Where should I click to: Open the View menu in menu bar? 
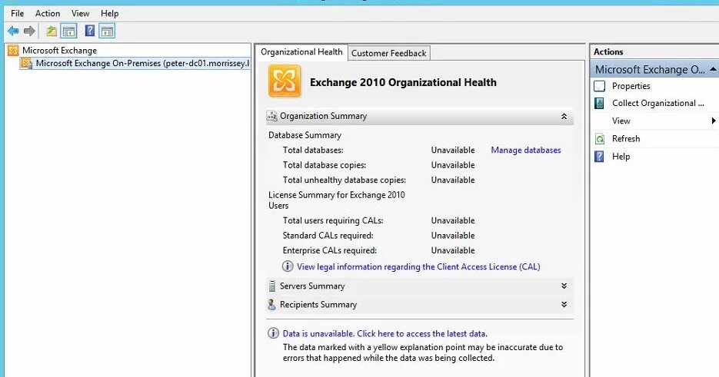point(80,13)
